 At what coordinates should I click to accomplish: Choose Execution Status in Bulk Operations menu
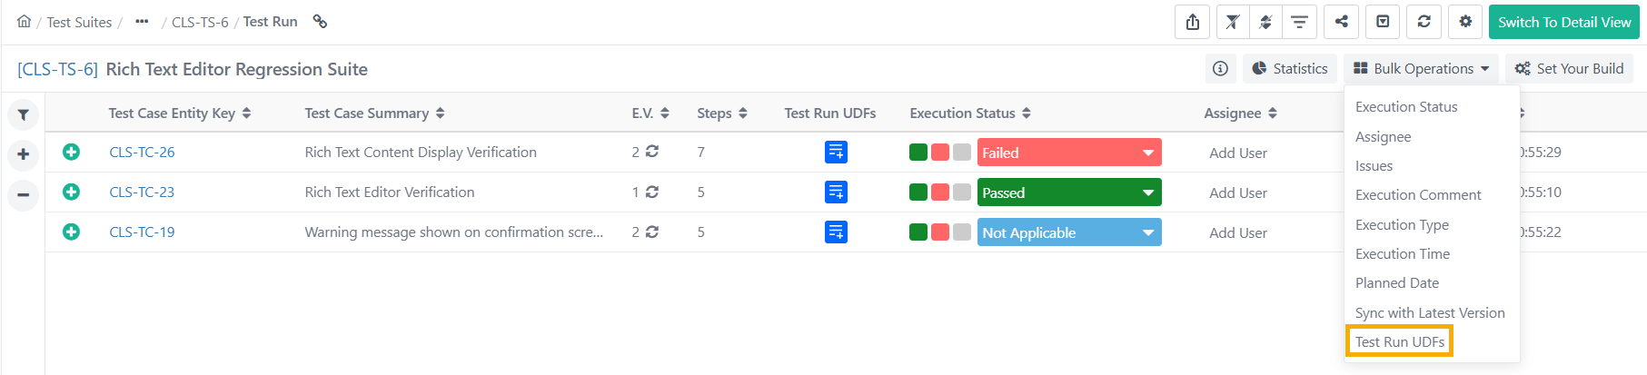tap(1406, 107)
